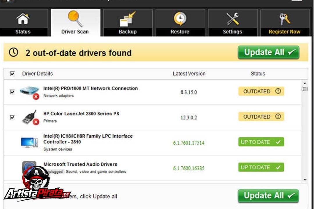Open the Backup tab

[128, 23]
